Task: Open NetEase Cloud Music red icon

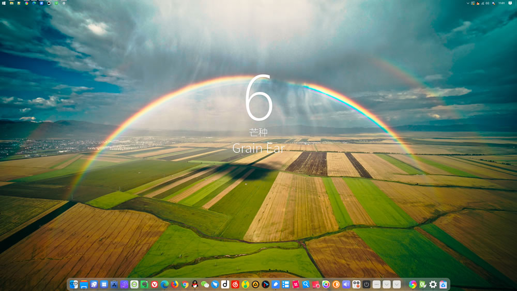Action: pyautogui.click(x=235, y=284)
